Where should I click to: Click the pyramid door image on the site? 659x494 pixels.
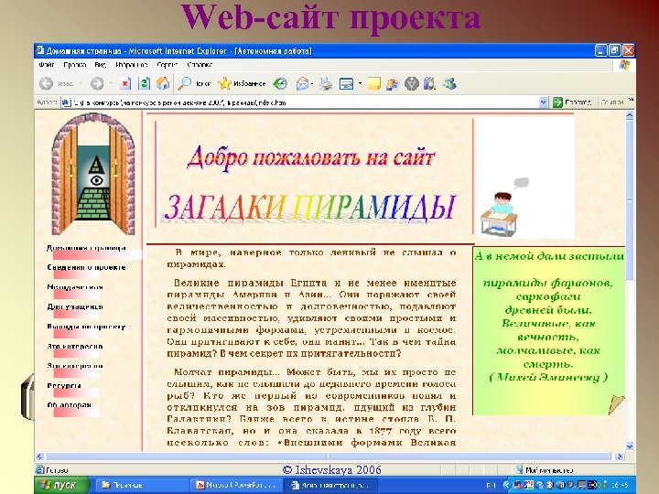click(x=93, y=175)
